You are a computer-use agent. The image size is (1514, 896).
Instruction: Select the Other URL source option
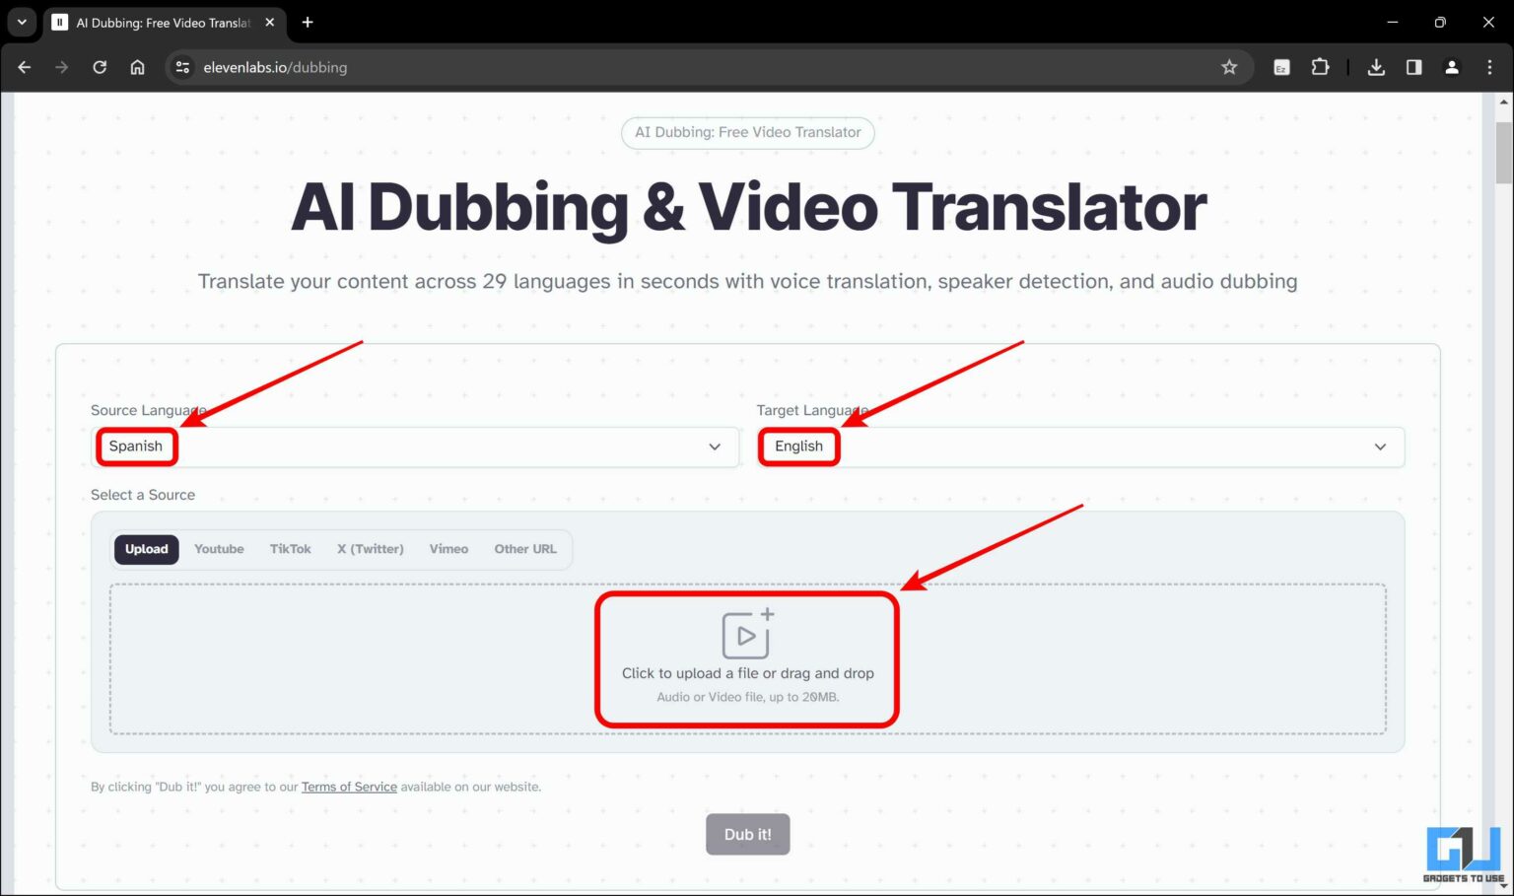coord(525,549)
